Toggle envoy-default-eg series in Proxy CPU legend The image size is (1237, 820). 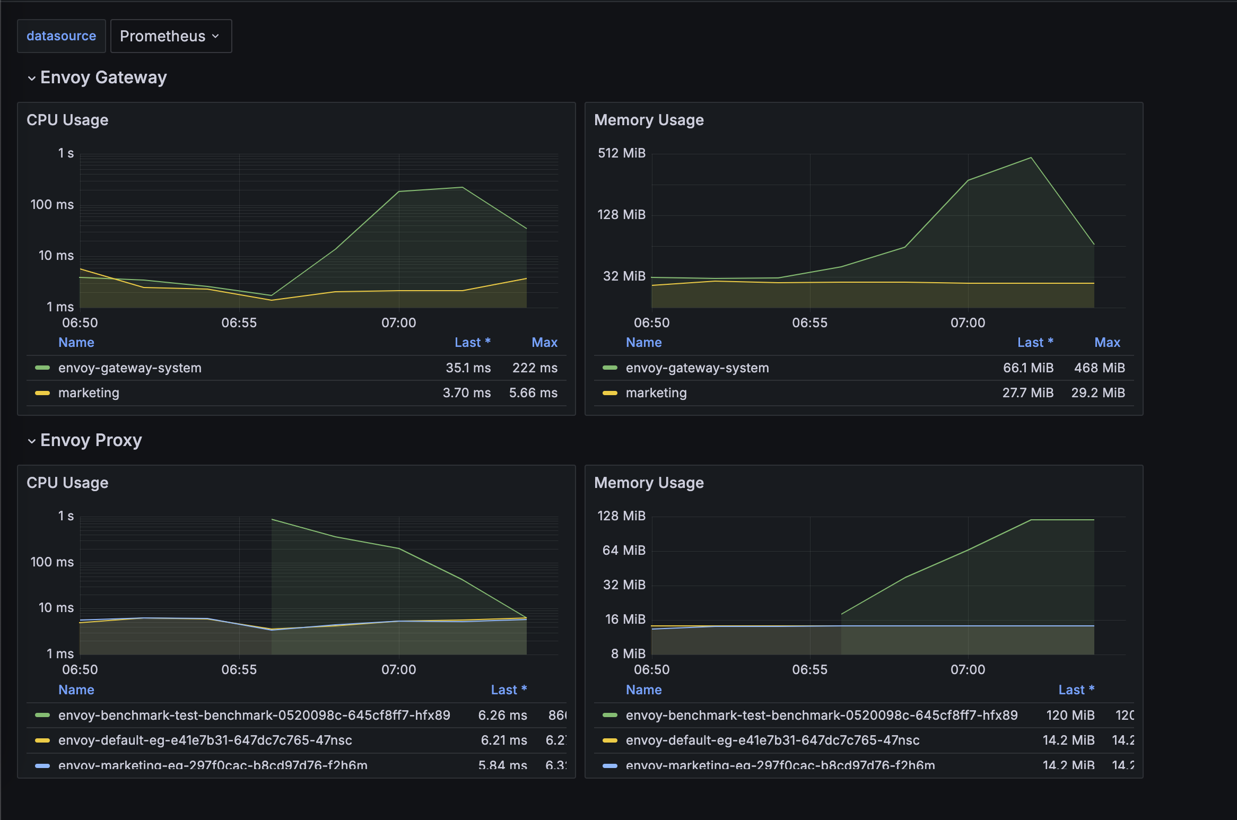[205, 740]
